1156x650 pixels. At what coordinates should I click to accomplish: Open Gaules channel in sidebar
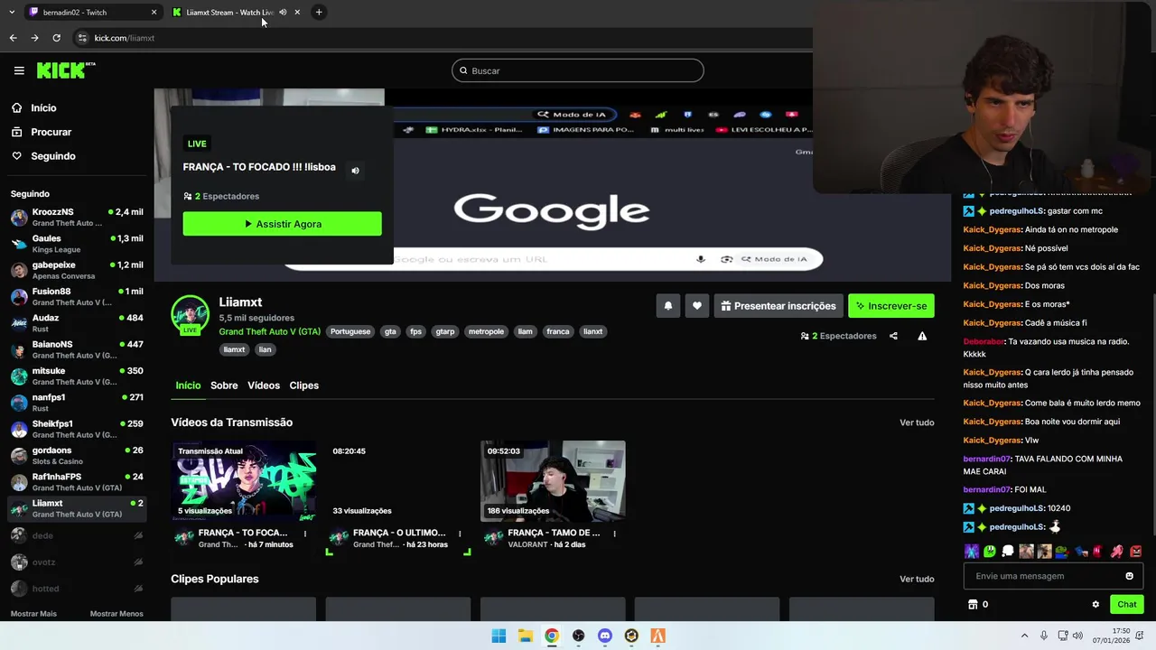77,244
